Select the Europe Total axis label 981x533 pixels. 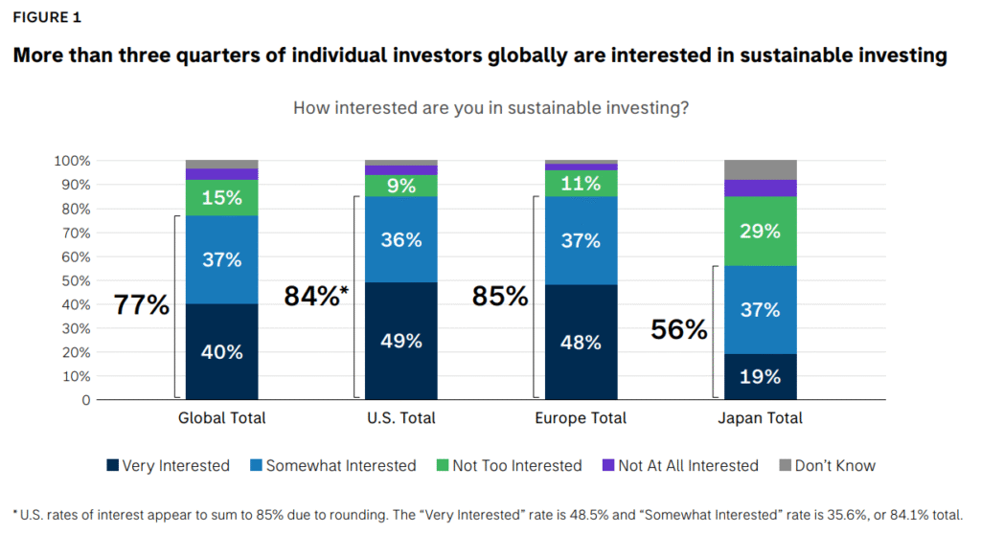coord(582,418)
